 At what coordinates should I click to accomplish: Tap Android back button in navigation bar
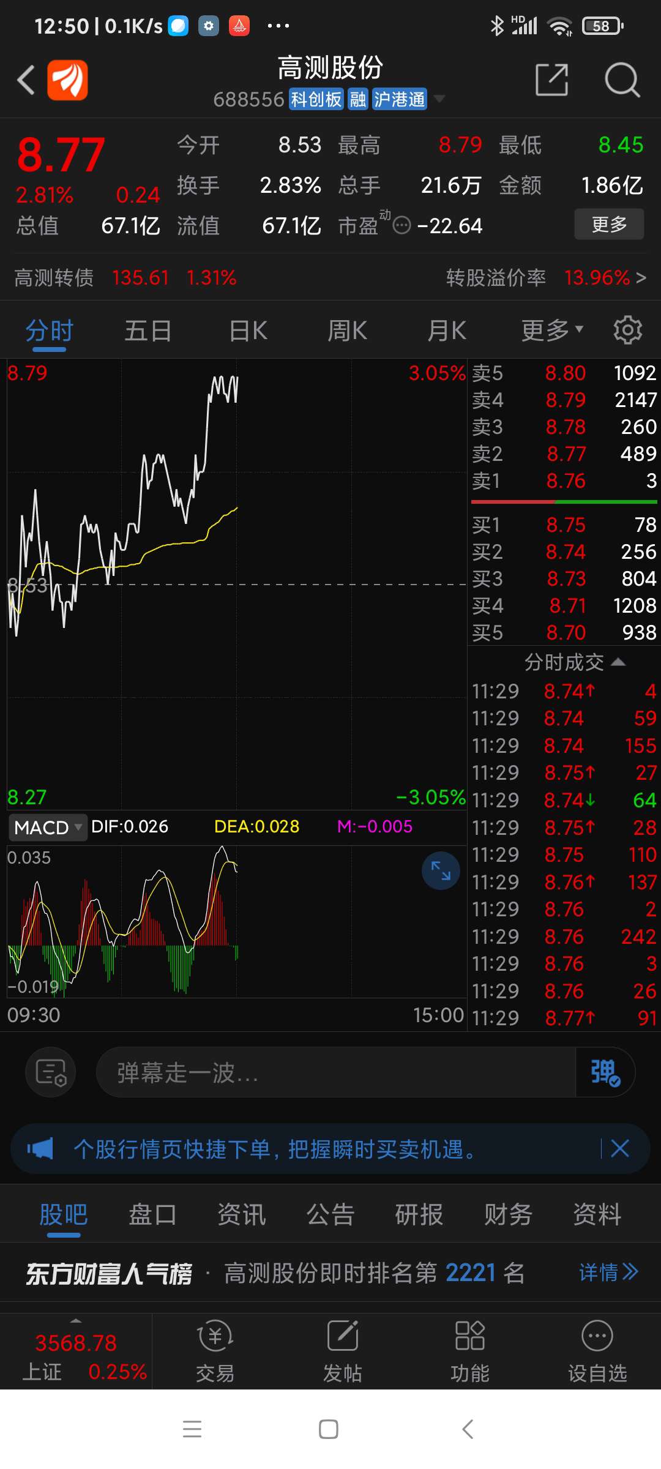pos(468,1429)
